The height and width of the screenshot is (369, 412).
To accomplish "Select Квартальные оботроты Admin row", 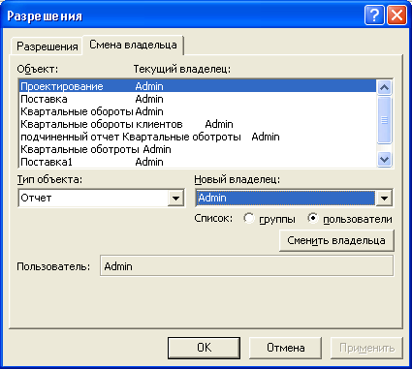I will click(x=198, y=149).
